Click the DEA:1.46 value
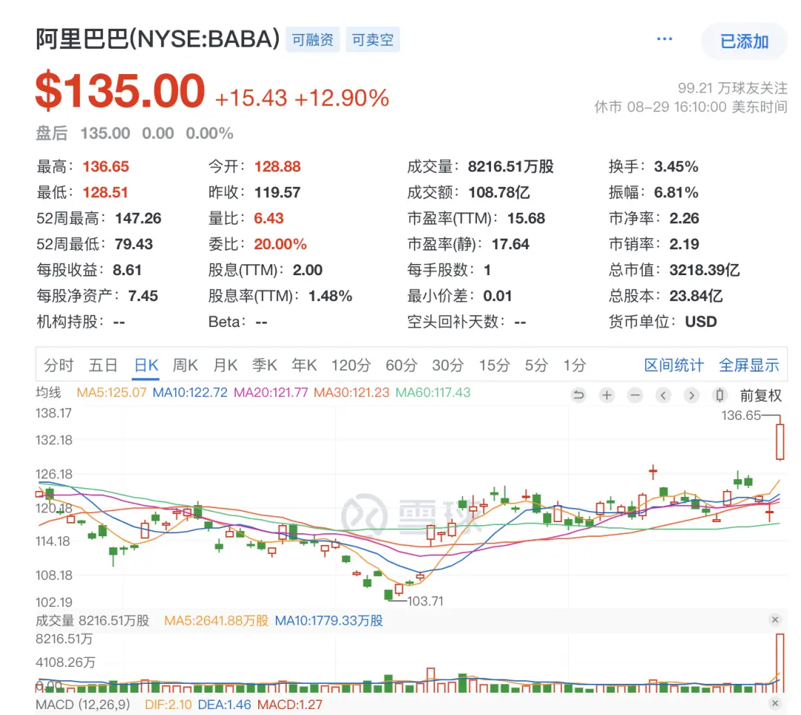Image resolution: width=801 pixels, height=715 pixels. point(224,705)
